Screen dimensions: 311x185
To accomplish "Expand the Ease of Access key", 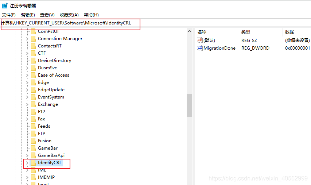I will (x=27, y=76).
